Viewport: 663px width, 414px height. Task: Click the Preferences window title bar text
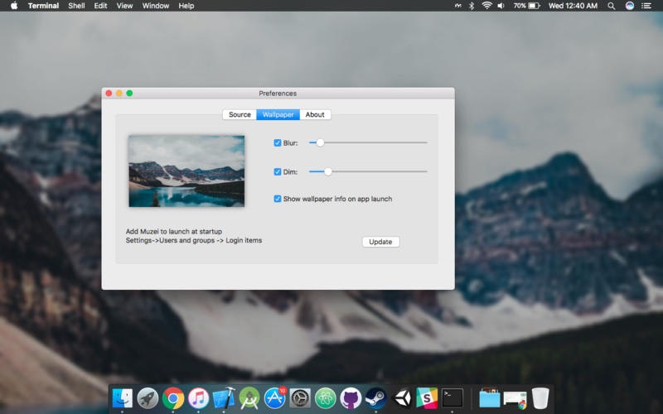coord(278,94)
